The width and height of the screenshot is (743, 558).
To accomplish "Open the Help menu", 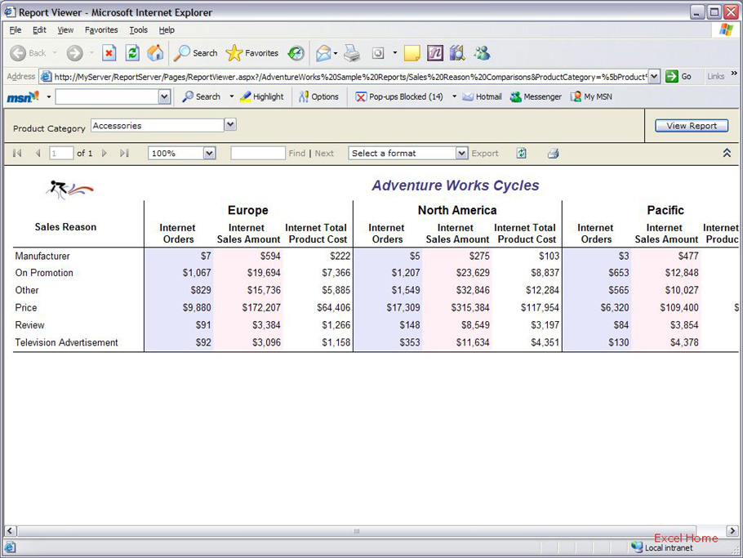I will (167, 30).
